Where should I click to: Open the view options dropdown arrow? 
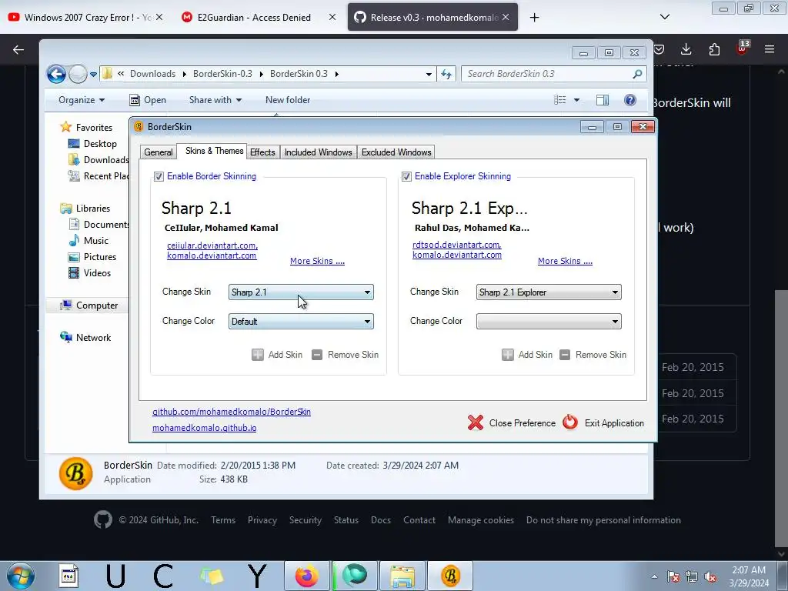[576, 100]
